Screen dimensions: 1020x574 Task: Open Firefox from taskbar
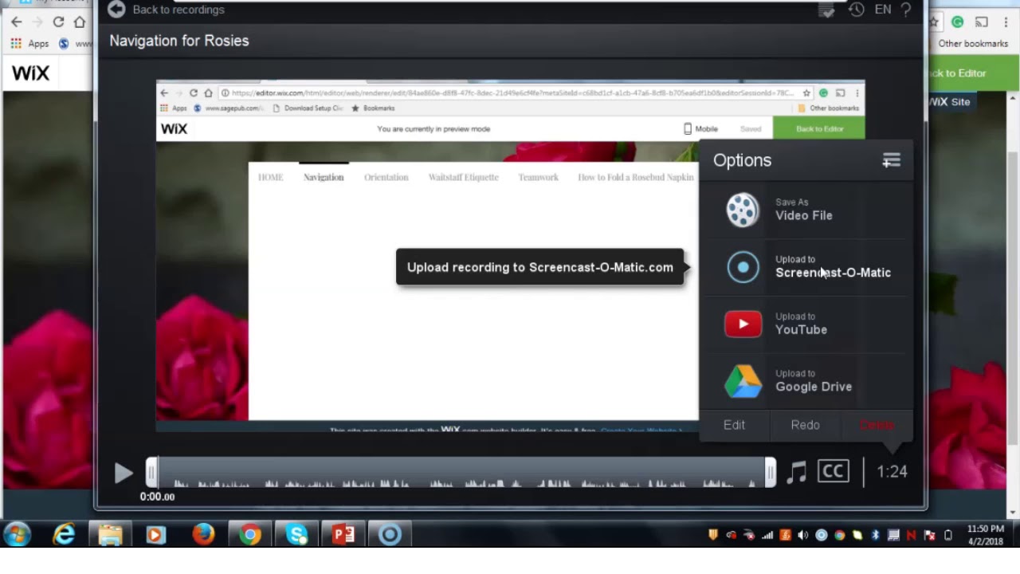pyautogui.click(x=203, y=534)
